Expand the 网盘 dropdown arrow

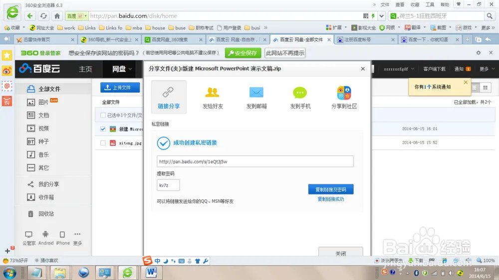click(130, 69)
